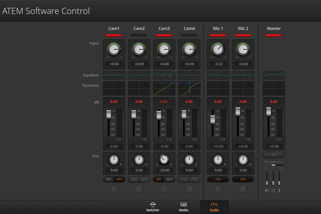Toggle the Mic 2 ON button

243,179
